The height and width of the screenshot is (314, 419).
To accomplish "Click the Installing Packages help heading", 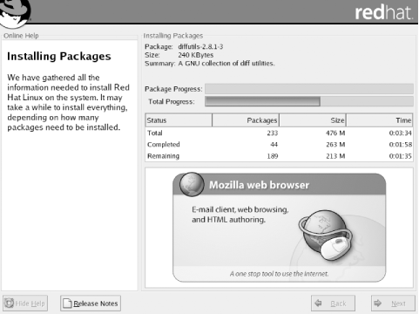I will coord(59,57).
